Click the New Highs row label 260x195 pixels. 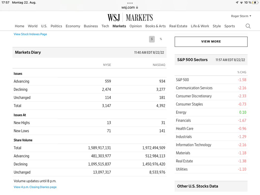[x=22, y=123]
